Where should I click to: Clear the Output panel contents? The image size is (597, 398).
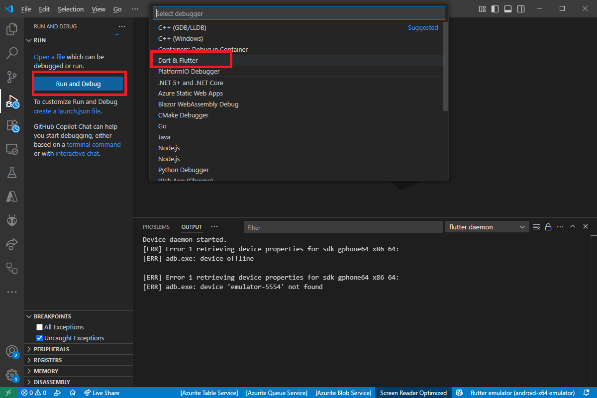tap(536, 226)
